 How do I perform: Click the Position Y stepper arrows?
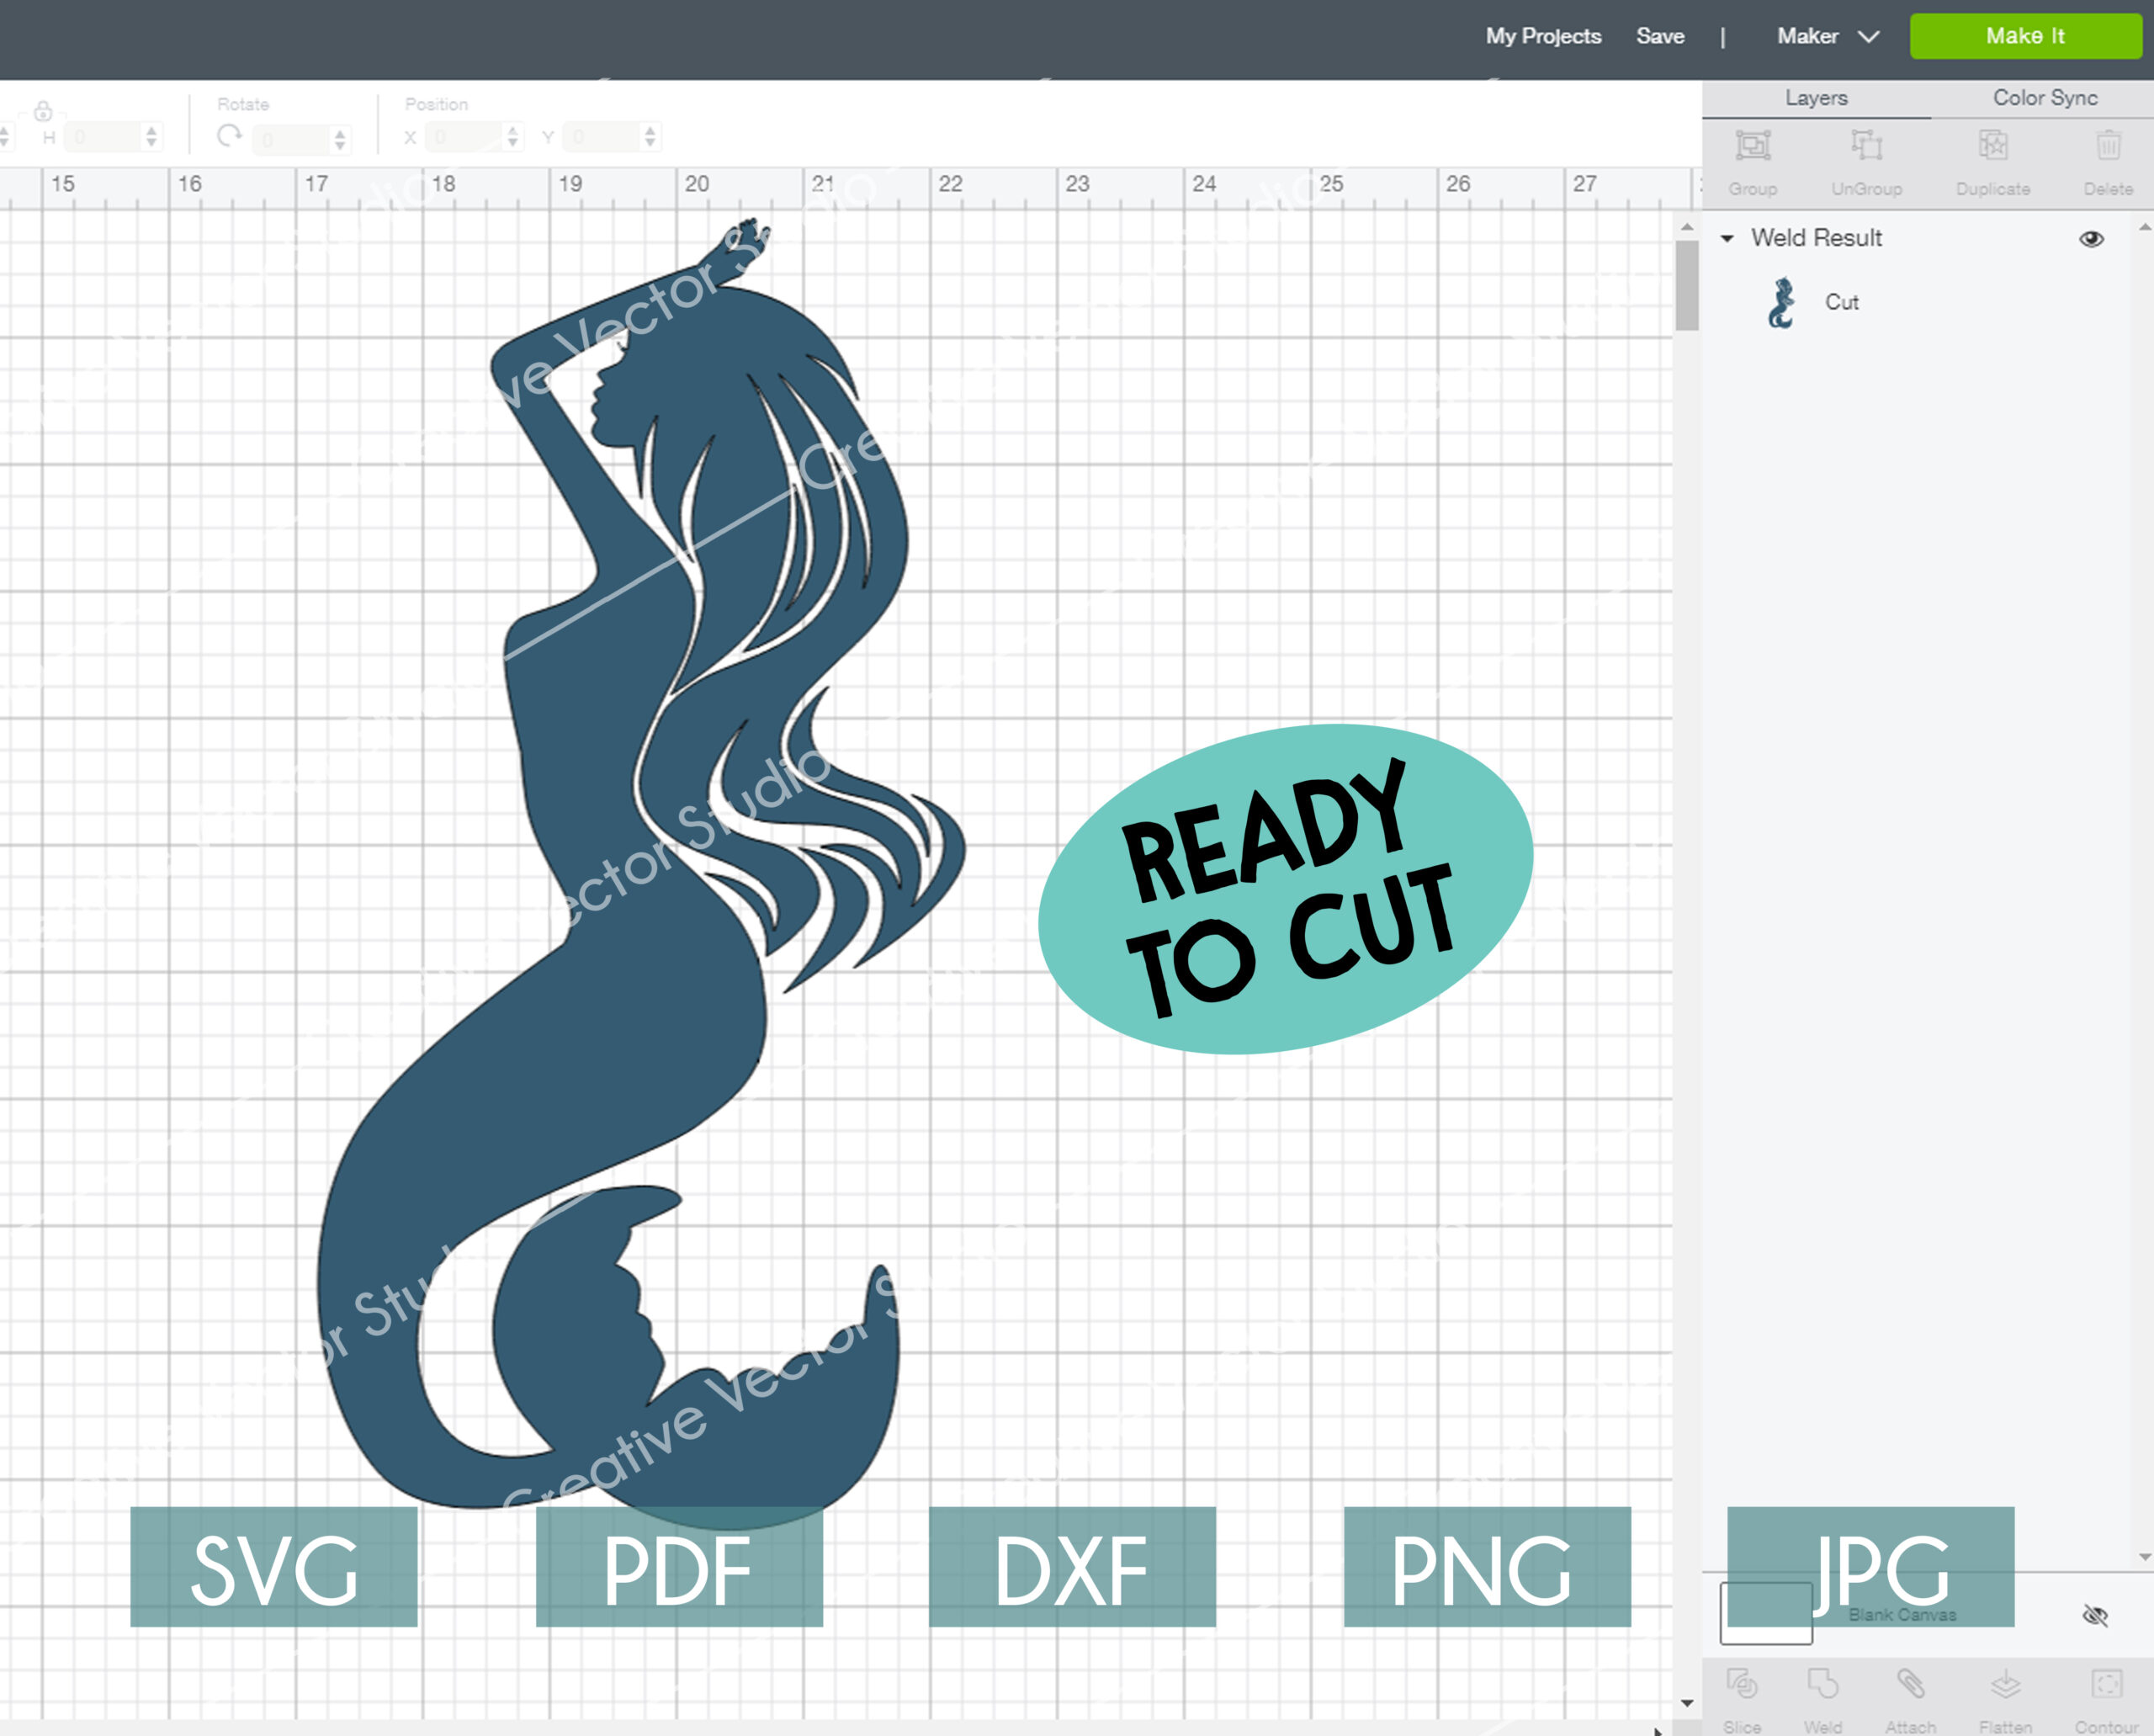click(650, 136)
